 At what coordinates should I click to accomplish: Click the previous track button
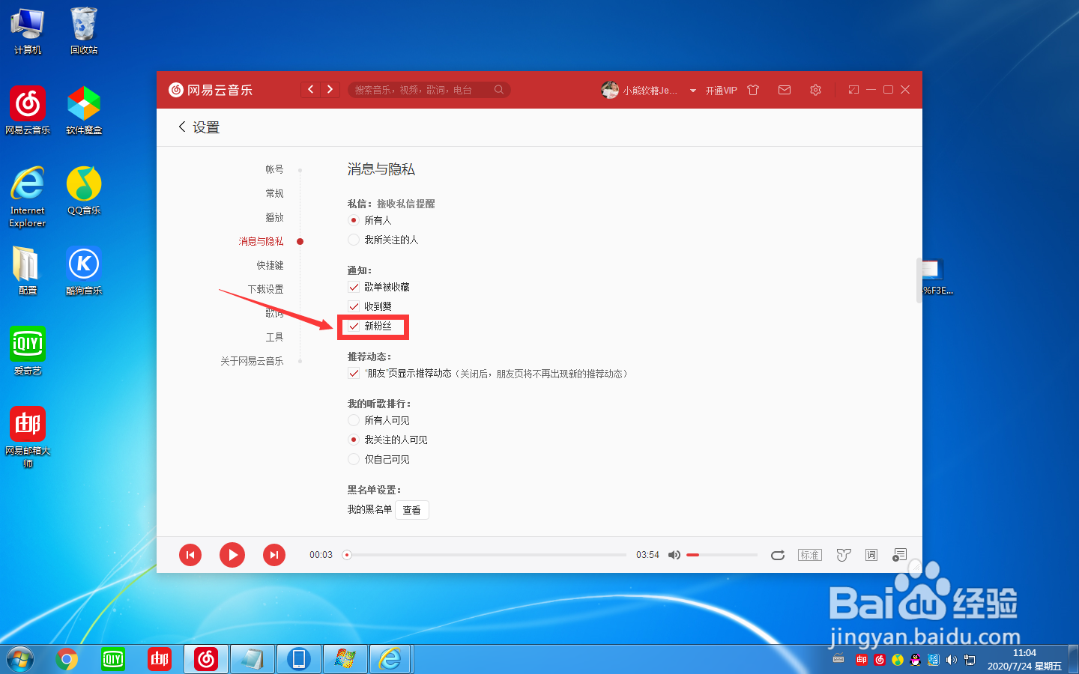(x=190, y=555)
